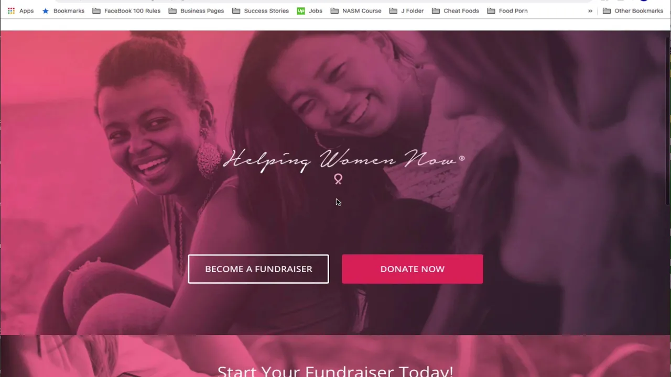Click the pink female symbol under the logo
The height and width of the screenshot is (377, 671).
pos(338,180)
